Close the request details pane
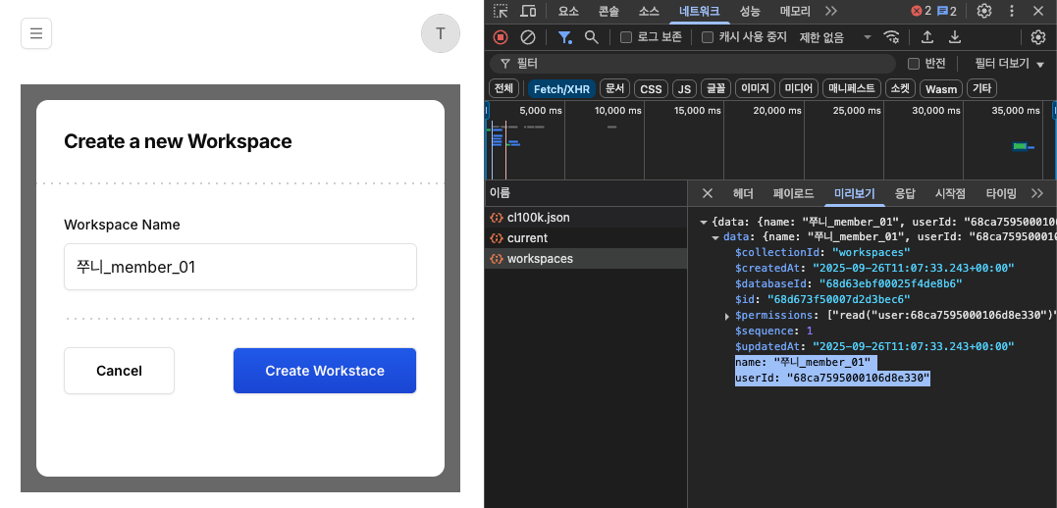1057x508 pixels. tap(708, 193)
